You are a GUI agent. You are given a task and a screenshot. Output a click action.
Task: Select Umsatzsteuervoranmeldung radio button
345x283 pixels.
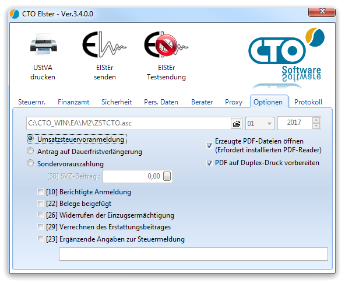click(x=30, y=139)
